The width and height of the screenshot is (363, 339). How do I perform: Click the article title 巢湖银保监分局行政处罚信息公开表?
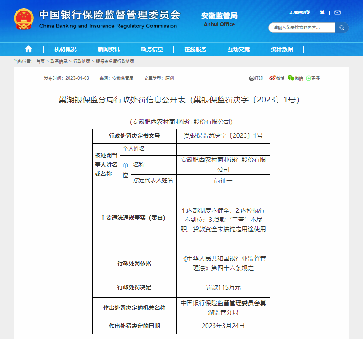coord(179,100)
